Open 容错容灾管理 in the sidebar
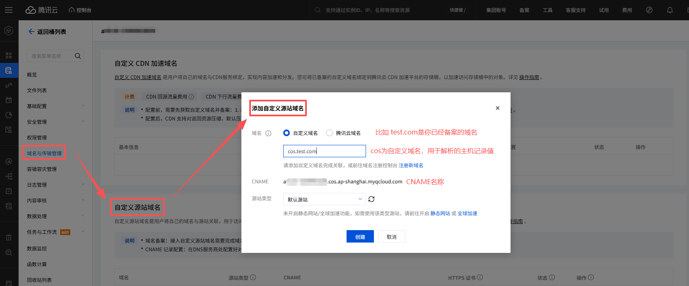689x286 pixels. 42,169
